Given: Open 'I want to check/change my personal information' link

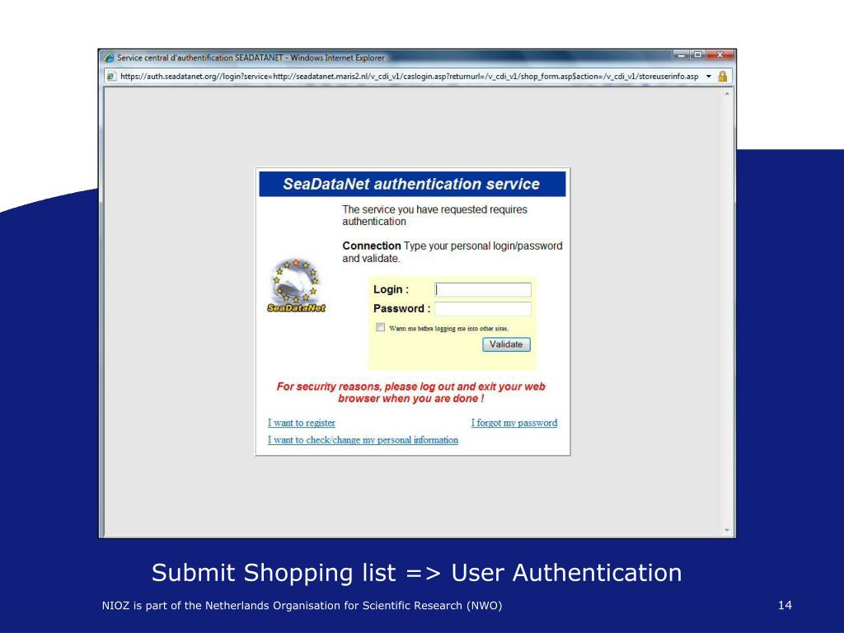Looking at the screenshot, I should (363, 440).
